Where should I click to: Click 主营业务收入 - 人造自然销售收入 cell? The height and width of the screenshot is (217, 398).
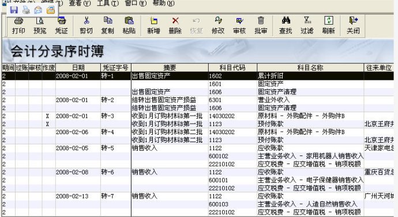click(x=310, y=204)
